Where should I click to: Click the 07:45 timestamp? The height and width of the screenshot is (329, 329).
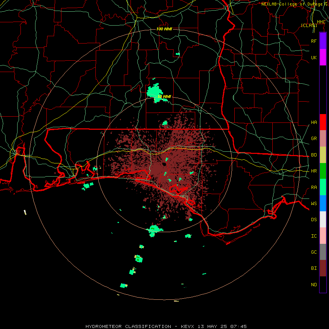238,326
